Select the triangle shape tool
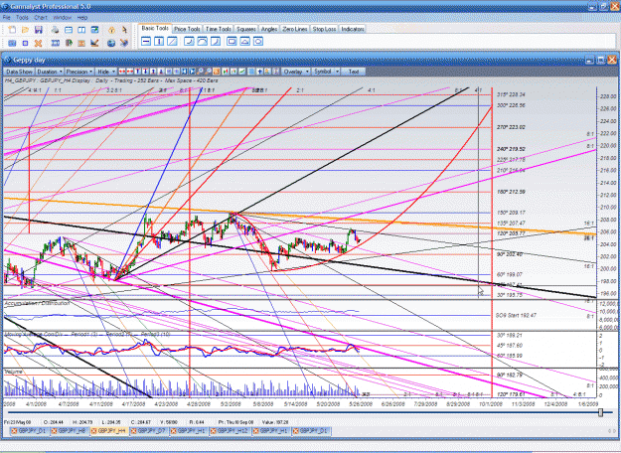This screenshot has height=453, width=621. (x=245, y=41)
